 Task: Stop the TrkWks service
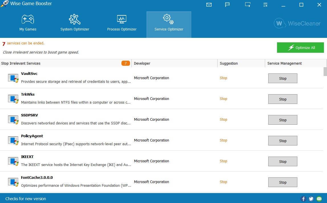tap(283, 99)
